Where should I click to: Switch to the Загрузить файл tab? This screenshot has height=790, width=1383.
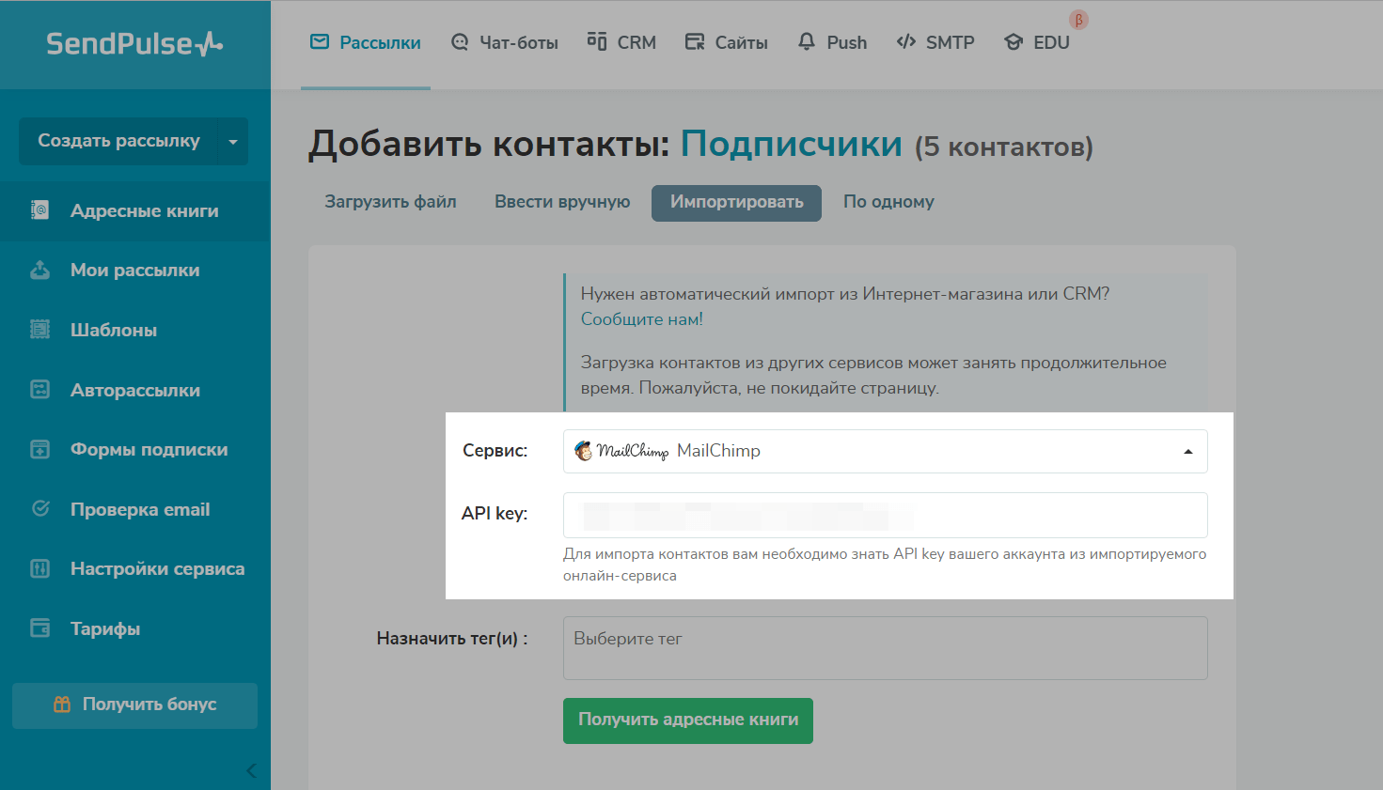tap(390, 202)
